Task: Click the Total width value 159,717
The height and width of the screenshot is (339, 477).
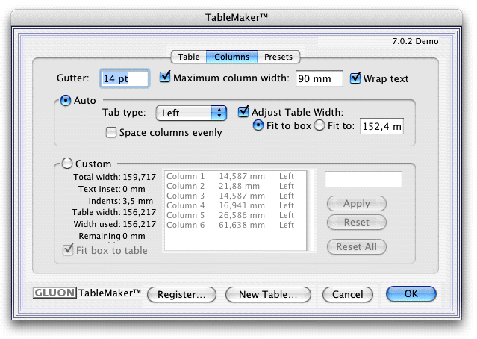Action: click(140, 177)
